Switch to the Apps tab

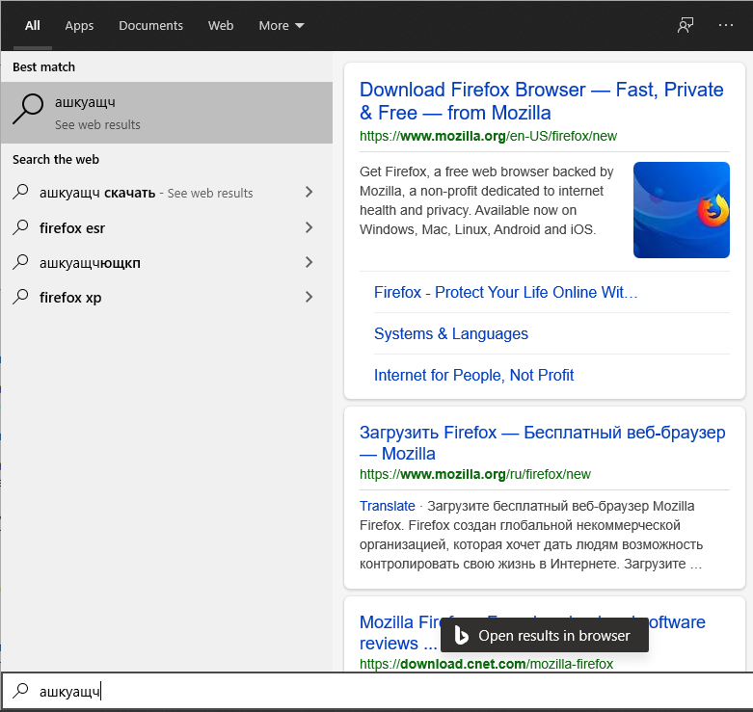click(x=79, y=25)
